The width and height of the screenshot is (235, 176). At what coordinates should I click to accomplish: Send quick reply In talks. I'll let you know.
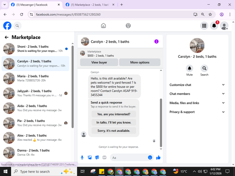[x=114, y=122]
